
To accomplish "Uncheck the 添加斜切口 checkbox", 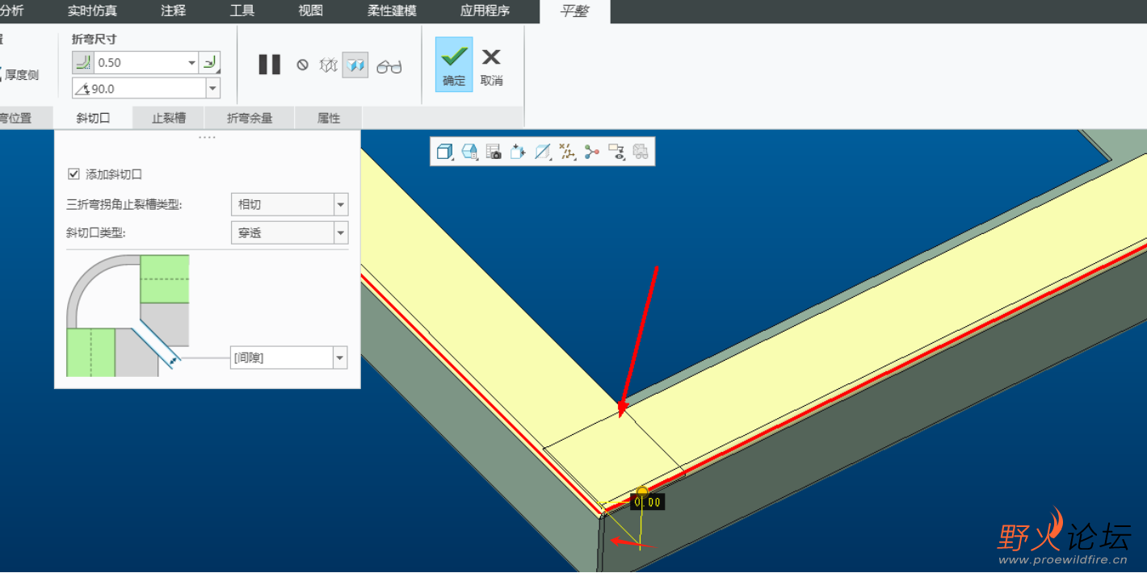I will coord(74,174).
